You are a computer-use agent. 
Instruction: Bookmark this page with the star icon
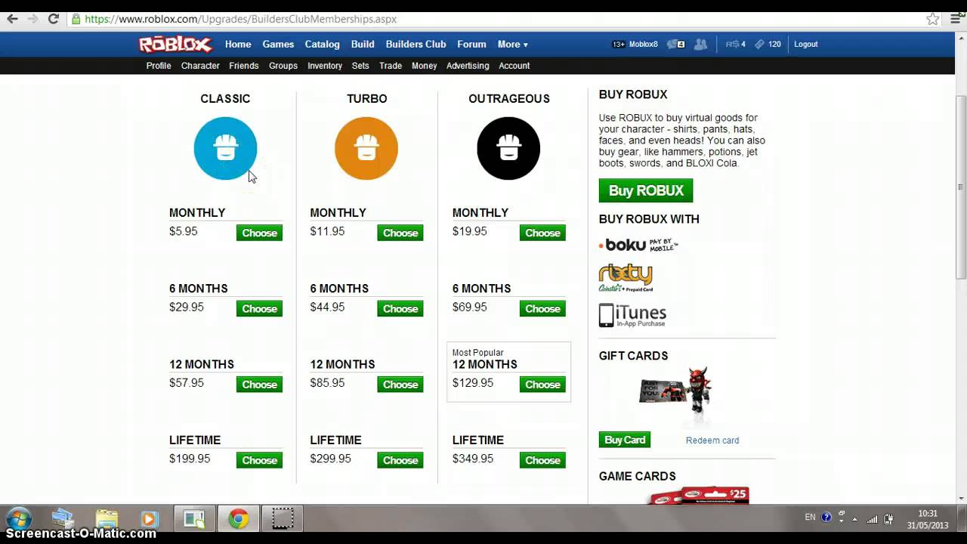coord(933,19)
